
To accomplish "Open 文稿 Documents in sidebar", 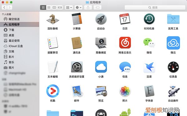I will (x=20, y=51).
